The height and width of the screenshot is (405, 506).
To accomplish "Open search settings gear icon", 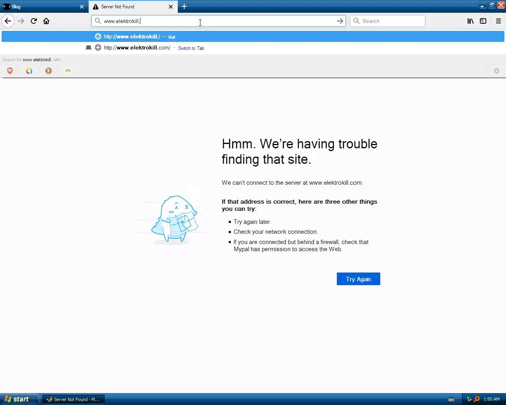I will click(497, 71).
